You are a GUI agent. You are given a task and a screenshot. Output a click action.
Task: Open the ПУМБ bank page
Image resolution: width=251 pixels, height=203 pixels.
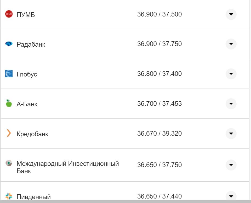point(25,14)
